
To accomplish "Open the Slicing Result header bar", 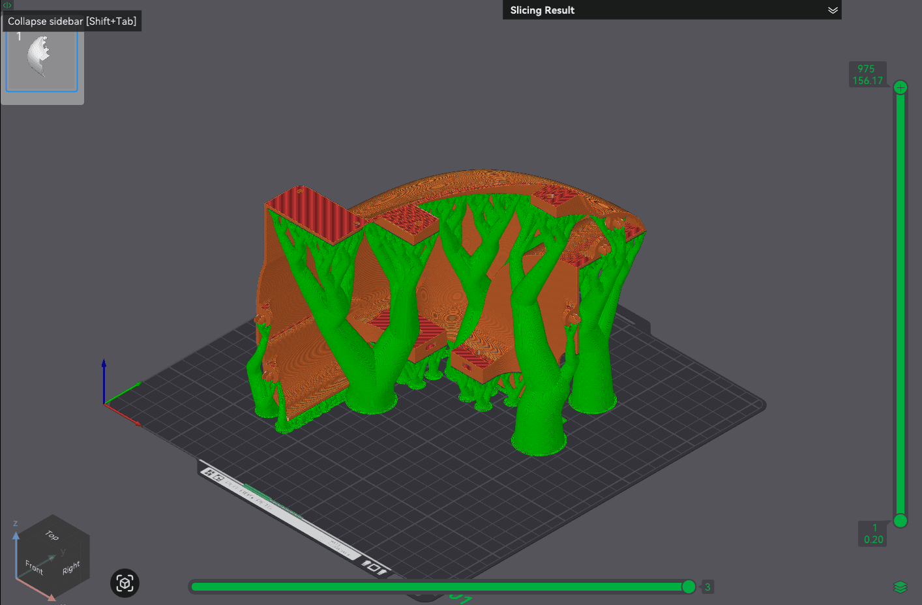I will (x=672, y=10).
